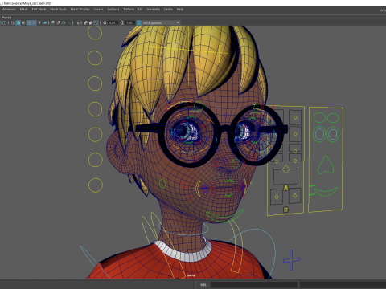Viewport: 386px width, 289px height.
Task: Click X-Ray Active Components icon
Action: coord(91,22)
